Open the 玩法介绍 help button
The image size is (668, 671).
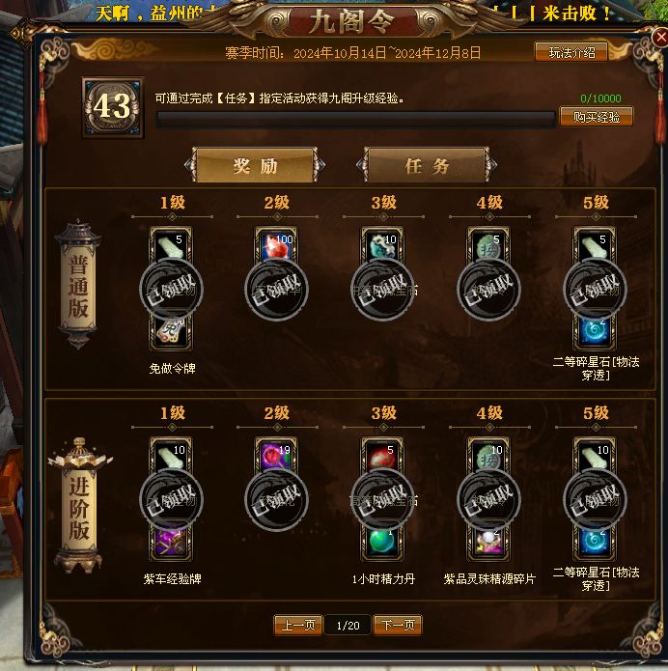coord(571,52)
